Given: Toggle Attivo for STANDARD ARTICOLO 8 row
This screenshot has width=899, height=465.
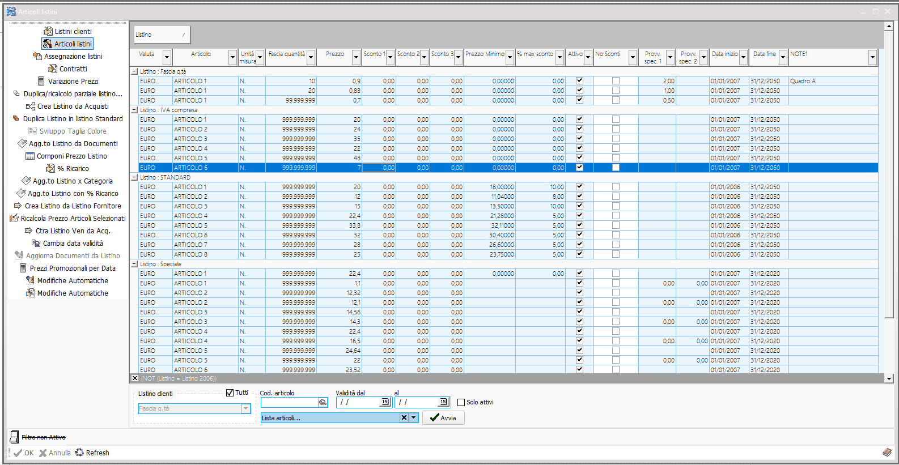Looking at the screenshot, I should (579, 254).
